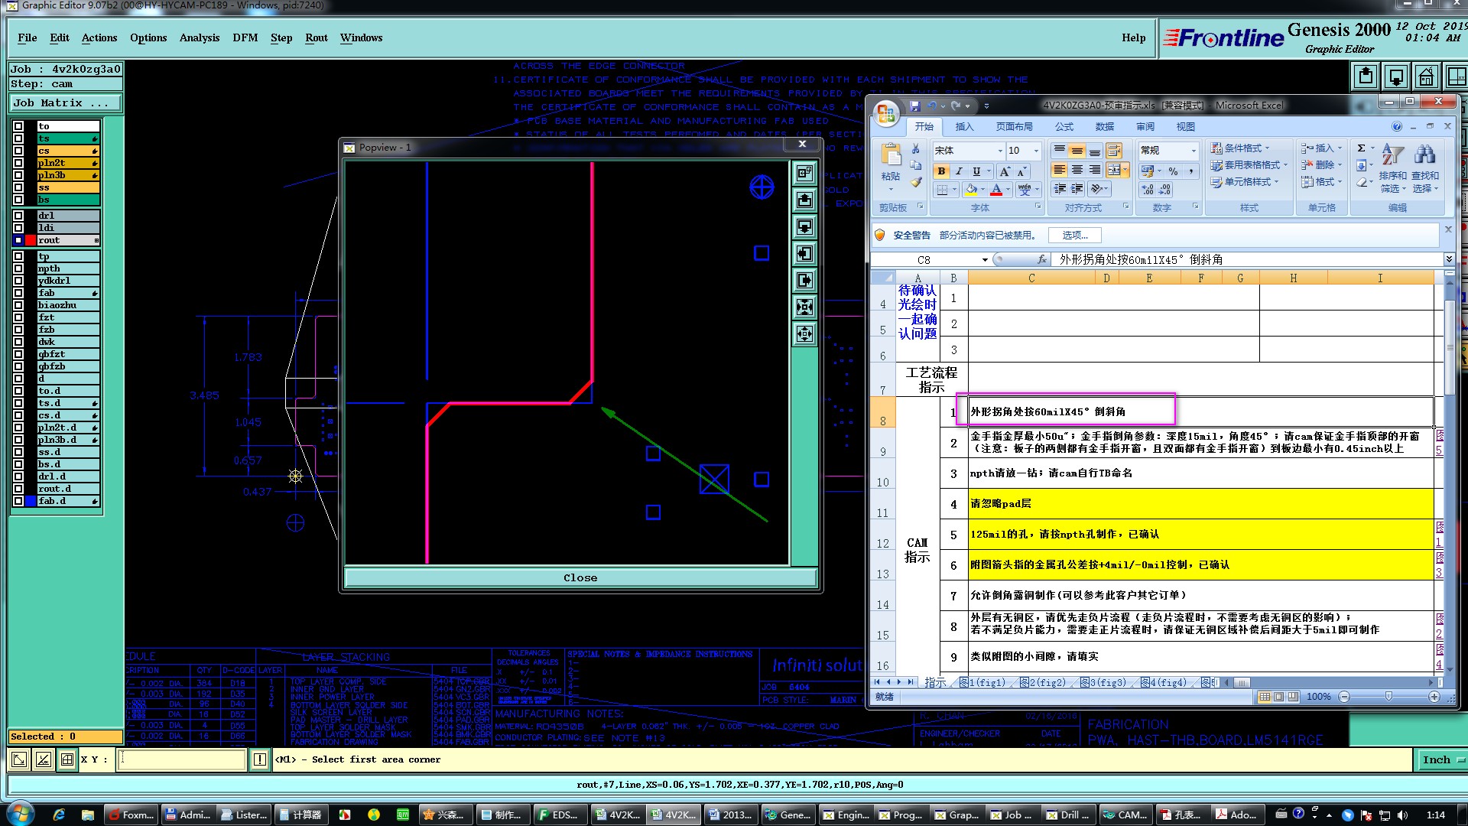Click the 选项... security warning button
Viewport: 1468px width, 826px height.
tap(1074, 236)
